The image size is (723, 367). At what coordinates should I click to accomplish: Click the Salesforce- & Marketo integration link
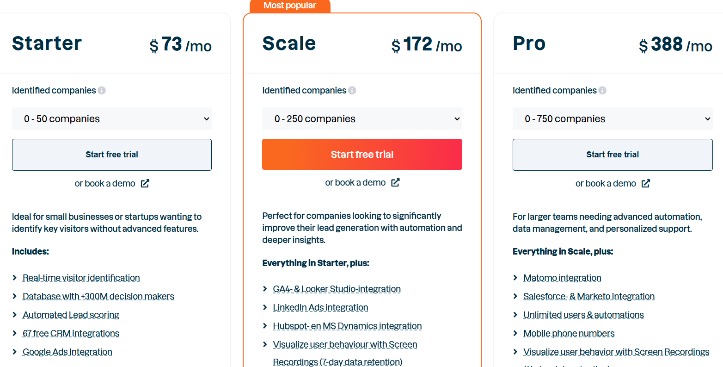coord(588,296)
